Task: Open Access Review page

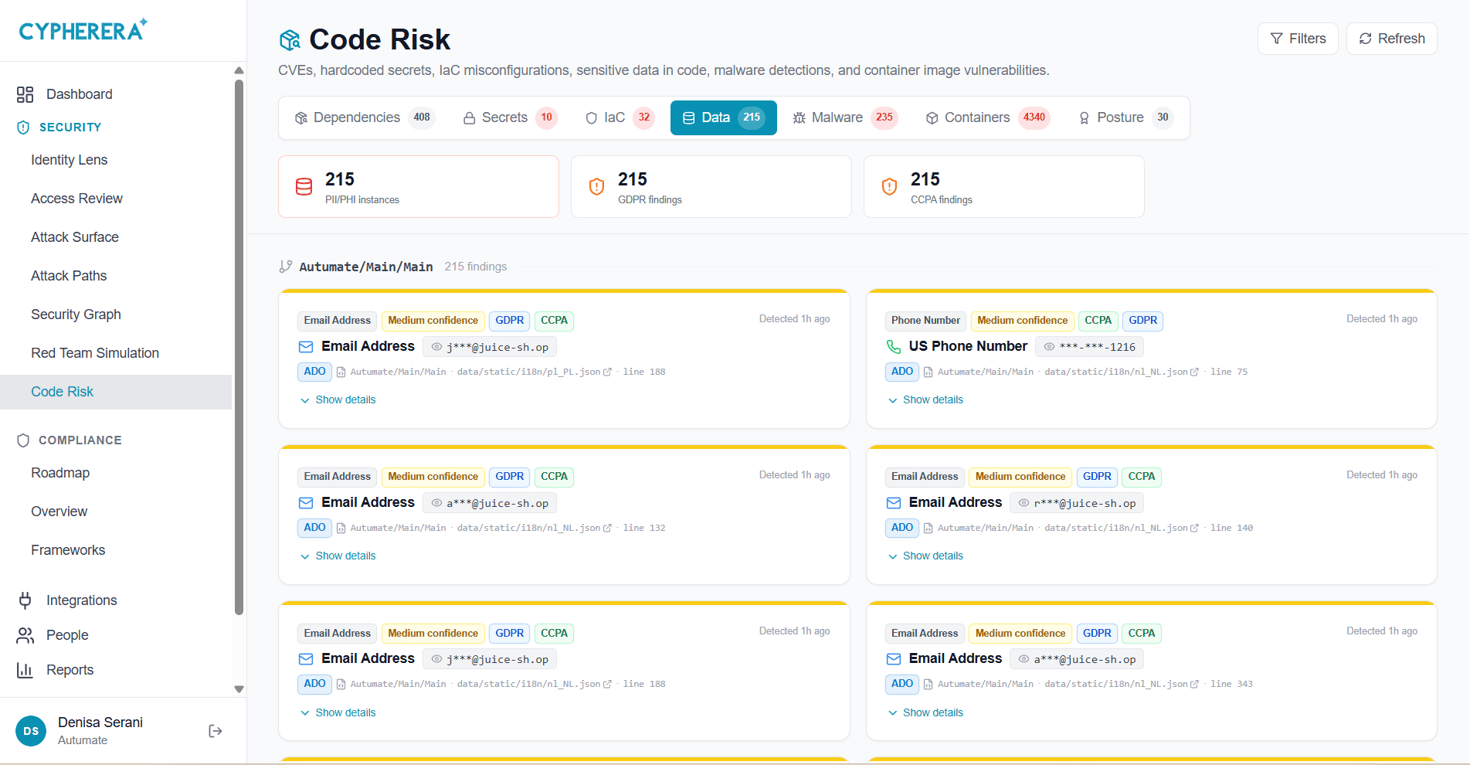Action: (76, 199)
